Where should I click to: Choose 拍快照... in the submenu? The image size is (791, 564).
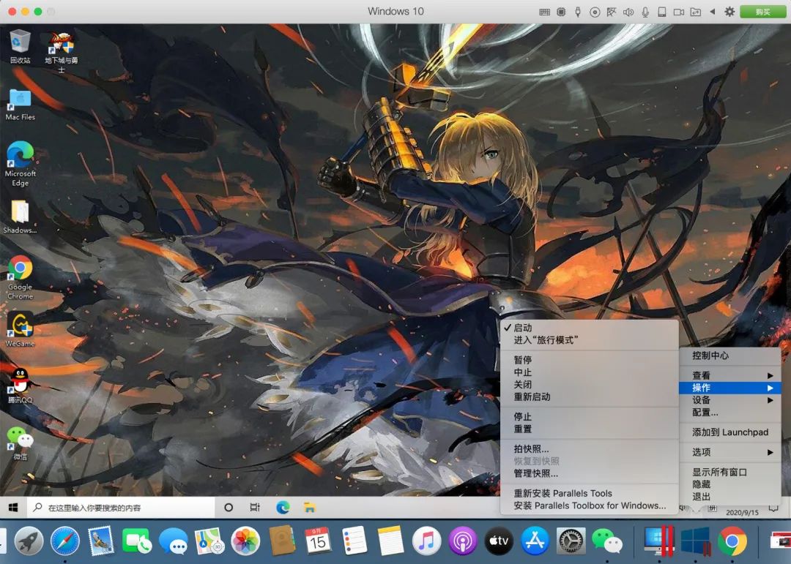589,448
